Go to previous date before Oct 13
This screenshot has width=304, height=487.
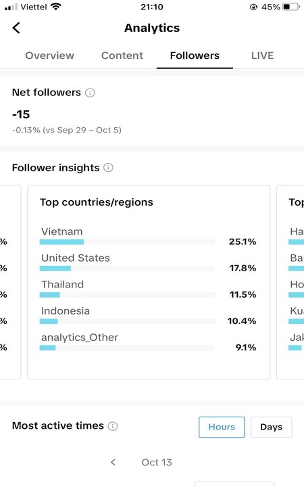click(x=113, y=463)
